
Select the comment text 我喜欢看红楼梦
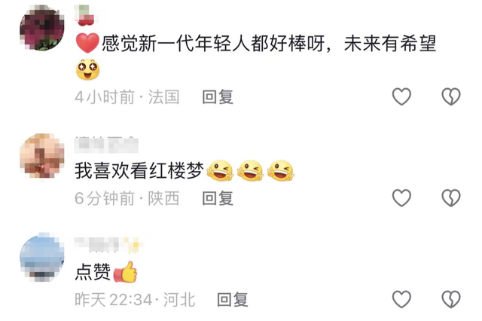(x=139, y=170)
